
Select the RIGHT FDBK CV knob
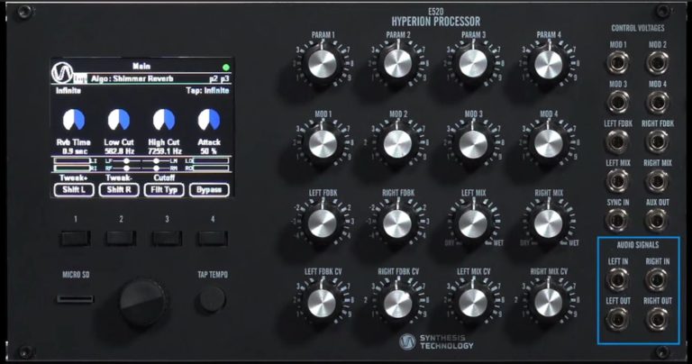click(x=398, y=303)
